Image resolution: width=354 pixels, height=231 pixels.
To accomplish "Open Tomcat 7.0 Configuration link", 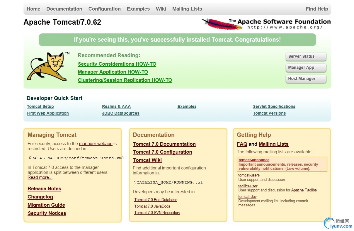I will pyautogui.click(x=163, y=152).
